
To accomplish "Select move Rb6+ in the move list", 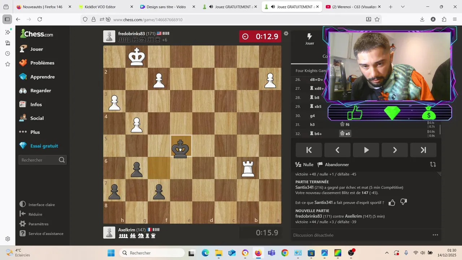I will click(x=316, y=134).
